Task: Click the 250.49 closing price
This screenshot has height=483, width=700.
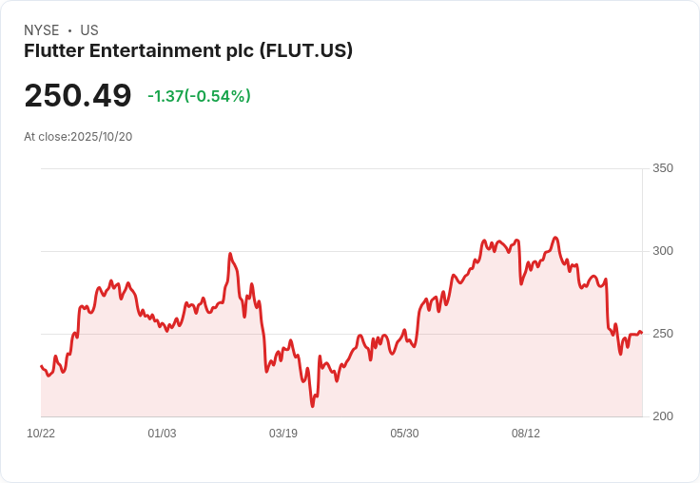Action: click(x=78, y=95)
